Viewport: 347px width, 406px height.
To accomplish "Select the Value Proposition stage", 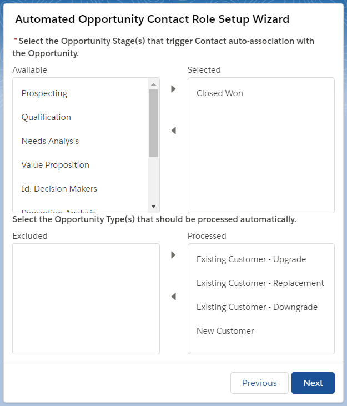I will [x=55, y=165].
